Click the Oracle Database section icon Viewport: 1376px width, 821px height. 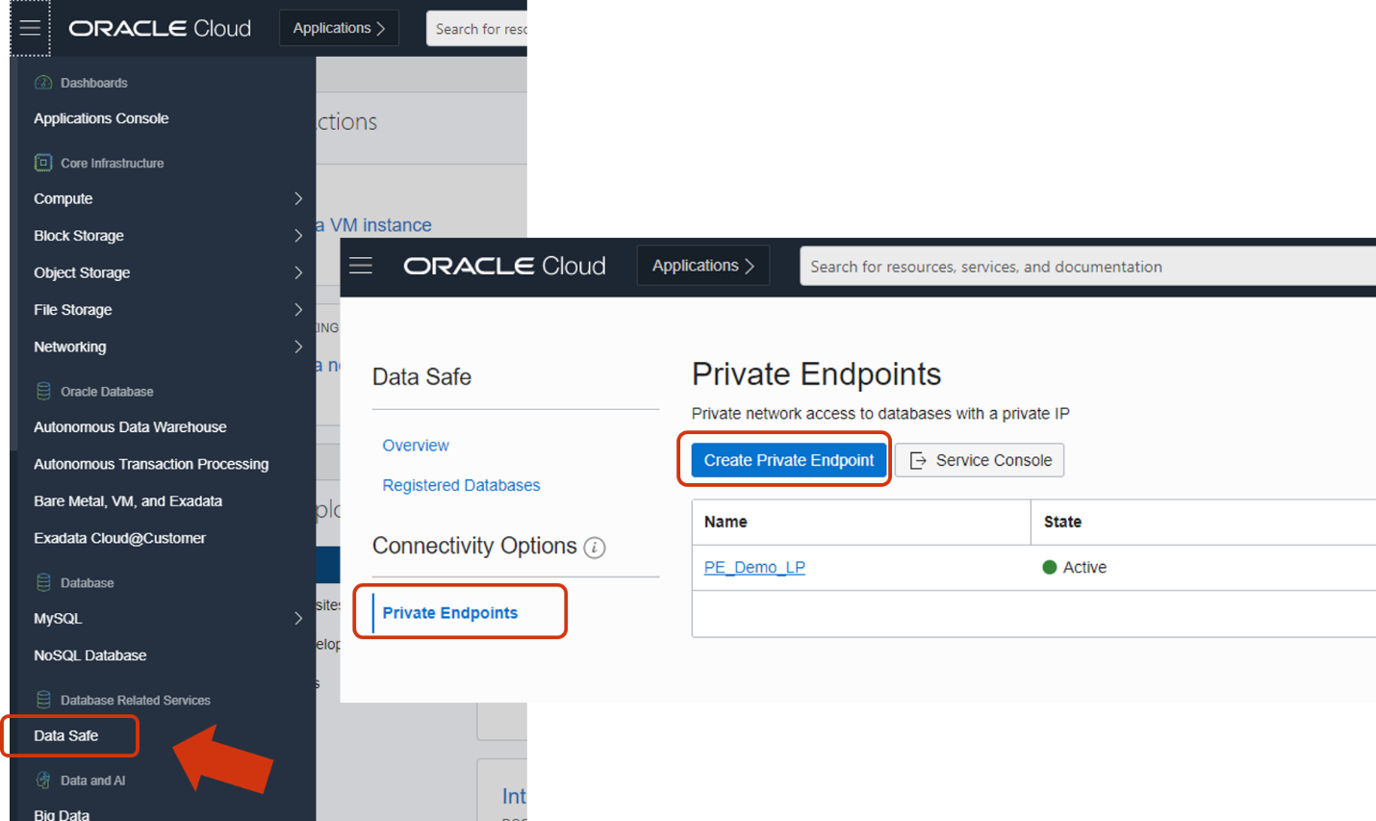tap(43, 391)
